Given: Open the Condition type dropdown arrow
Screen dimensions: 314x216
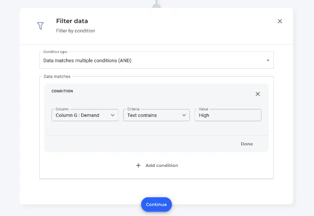Looking at the screenshot, I should tap(268, 60).
